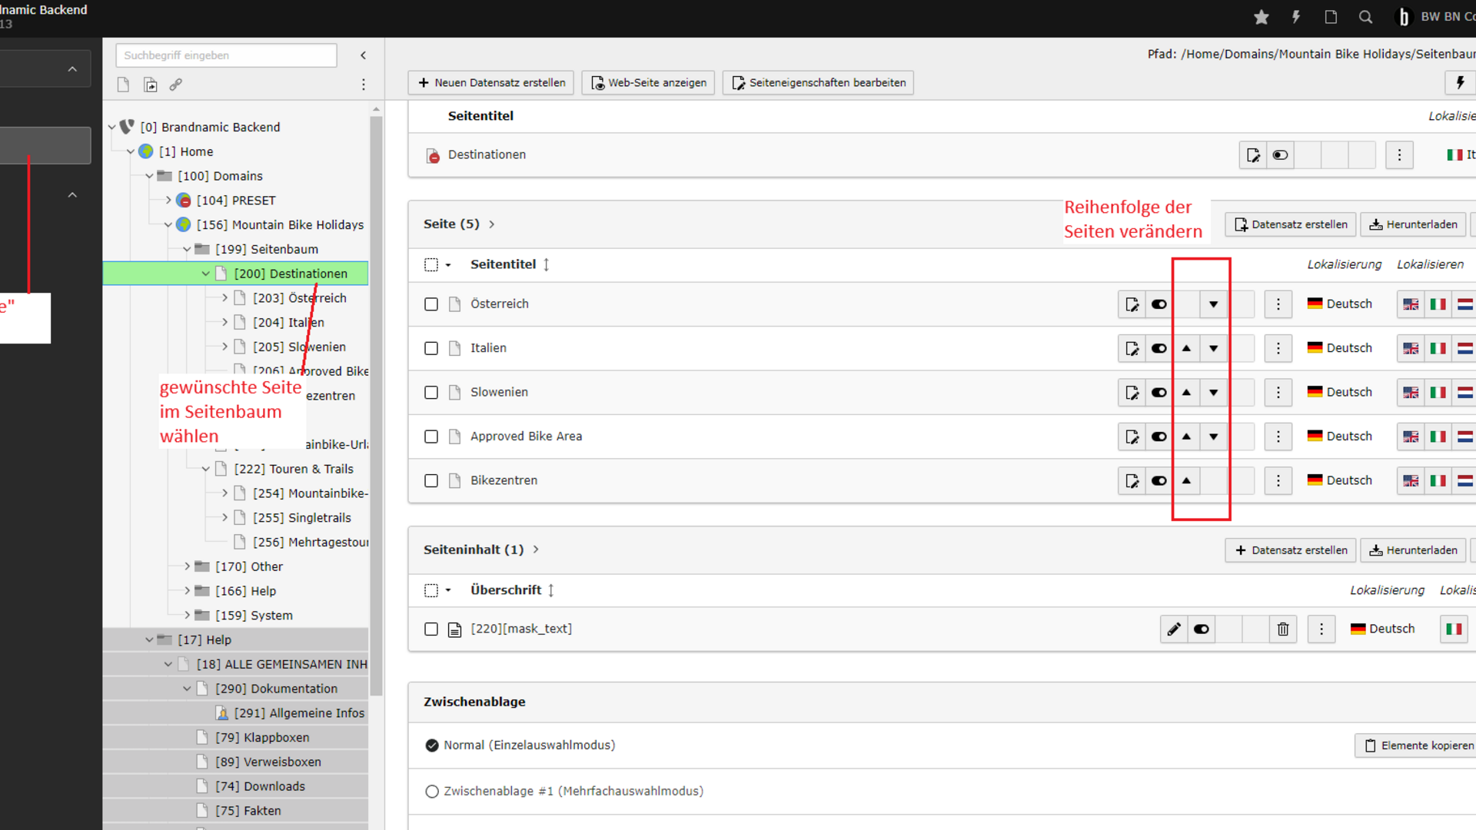Expand the Other folder in tree

coord(187,566)
